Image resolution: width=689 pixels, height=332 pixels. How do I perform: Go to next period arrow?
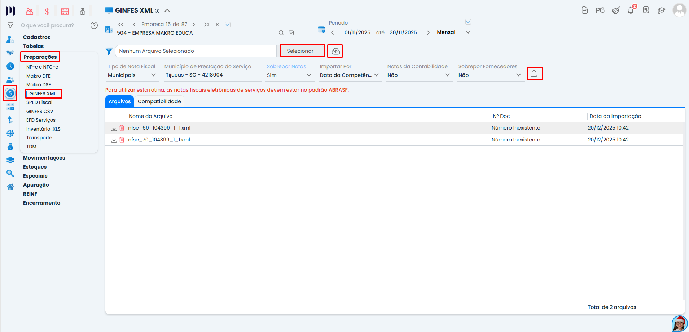pyautogui.click(x=428, y=32)
